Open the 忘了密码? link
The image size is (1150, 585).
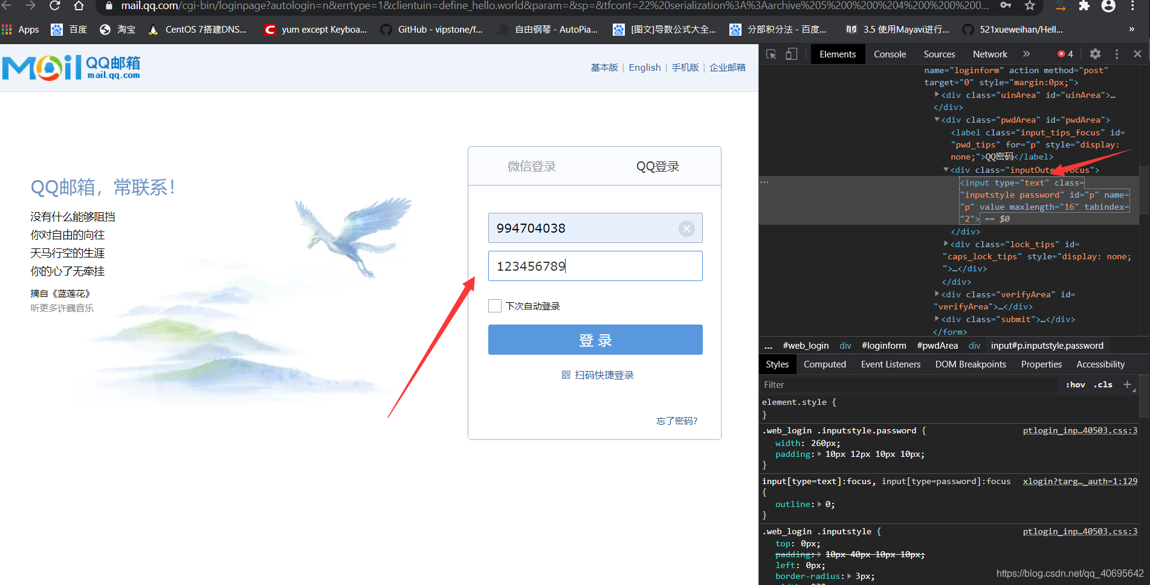pyautogui.click(x=677, y=421)
